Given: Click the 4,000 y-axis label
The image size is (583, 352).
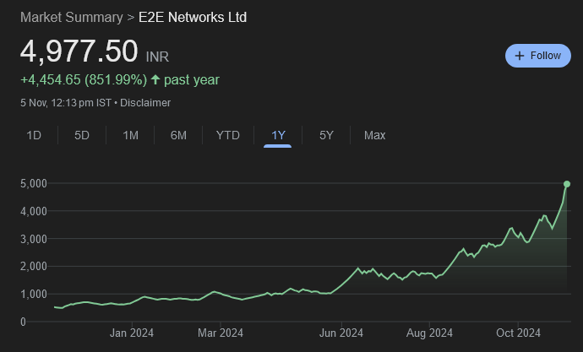Looking at the screenshot, I should pos(34,211).
